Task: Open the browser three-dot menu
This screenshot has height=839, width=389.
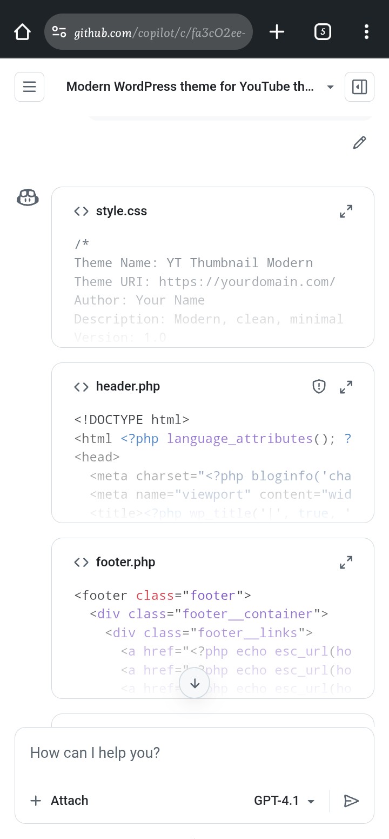Action: pyautogui.click(x=366, y=32)
